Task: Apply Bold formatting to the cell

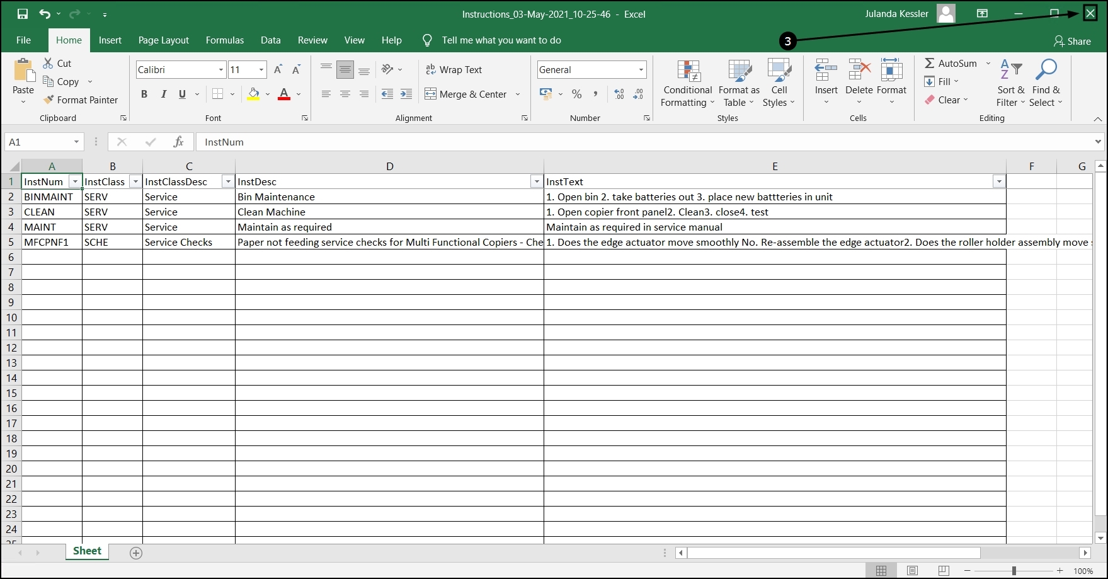Action: pyautogui.click(x=144, y=95)
